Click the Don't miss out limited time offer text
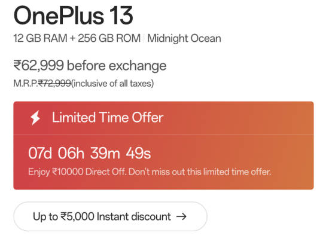Image resolution: width=335 pixels, height=251 pixels. click(200, 172)
